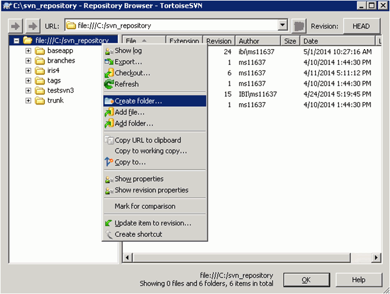
Task: Click the Show properties icon
Action: pyautogui.click(x=109, y=179)
